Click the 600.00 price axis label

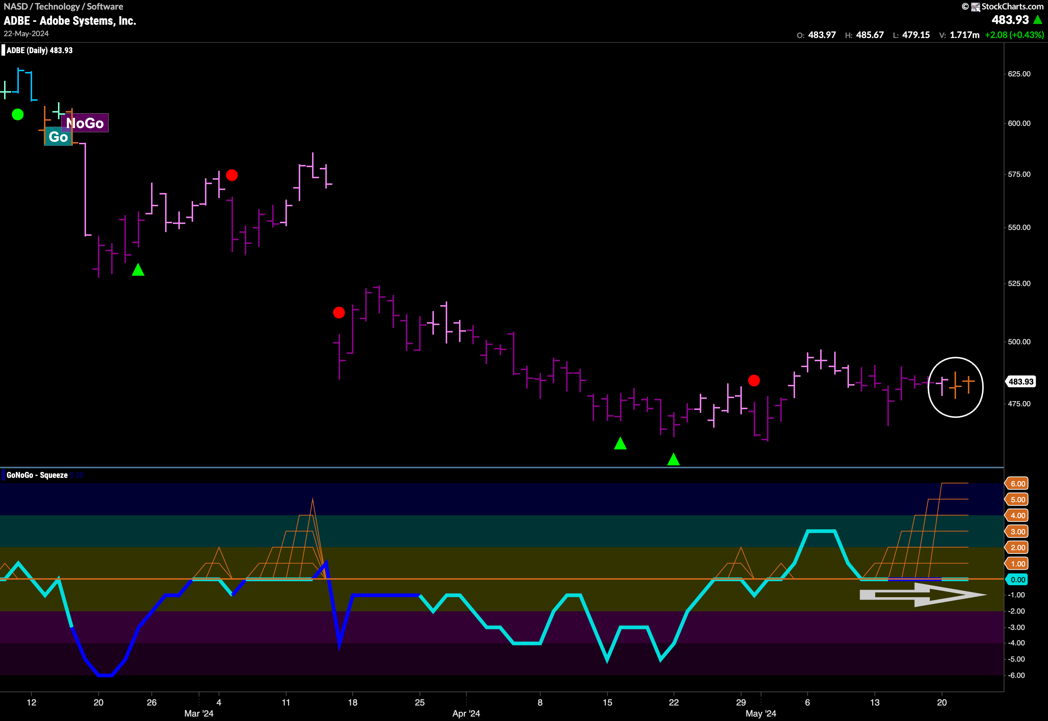tap(1019, 123)
